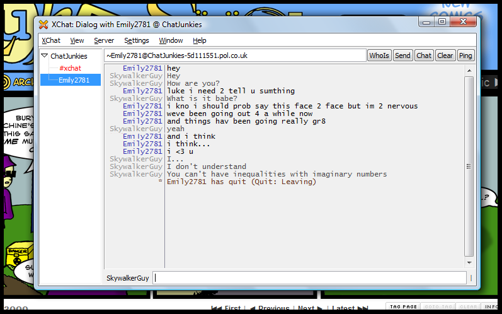Ping the user with the Ping button
Image resolution: width=502 pixels, height=314 pixels.
(x=465, y=55)
